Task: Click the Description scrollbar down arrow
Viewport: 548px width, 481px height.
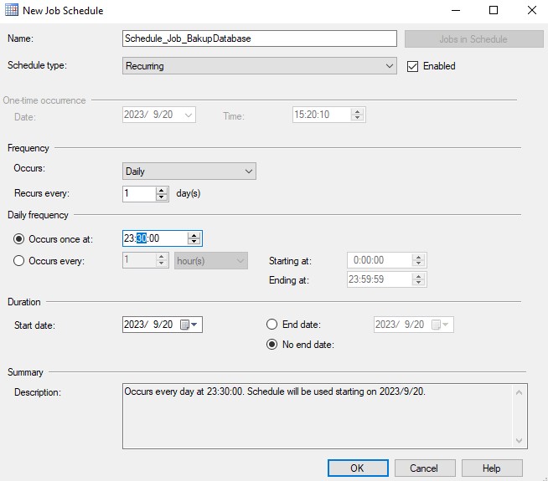Action: pyautogui.click(x=520, y=441)
